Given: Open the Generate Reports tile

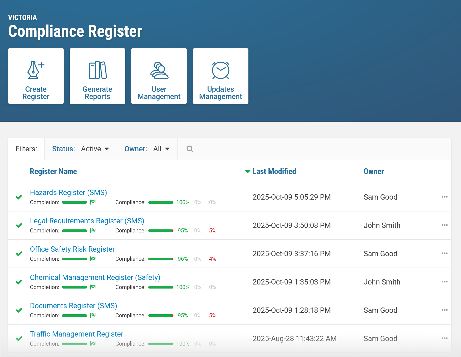Looking at the screenshot, I should coord(97,76).
